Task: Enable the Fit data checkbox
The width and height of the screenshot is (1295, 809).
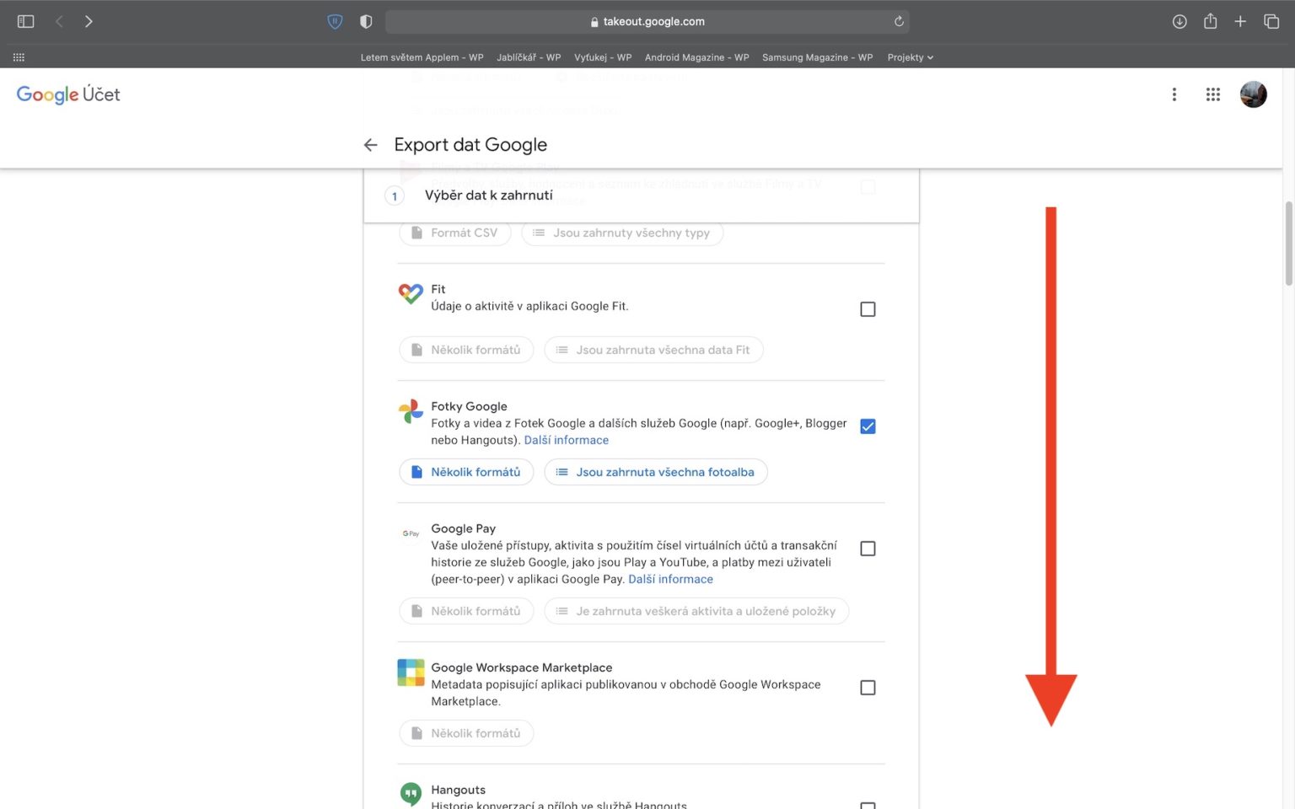Action: point(868,308)
